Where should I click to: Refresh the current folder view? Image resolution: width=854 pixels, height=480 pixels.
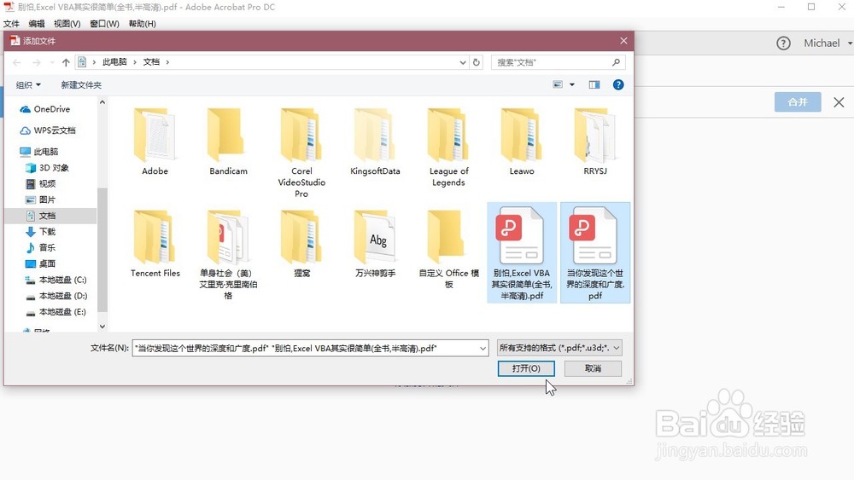tap(476, 62)
